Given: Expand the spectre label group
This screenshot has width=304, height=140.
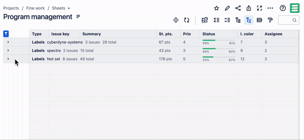Looking at the screenshot, I should tap(8, 50).
